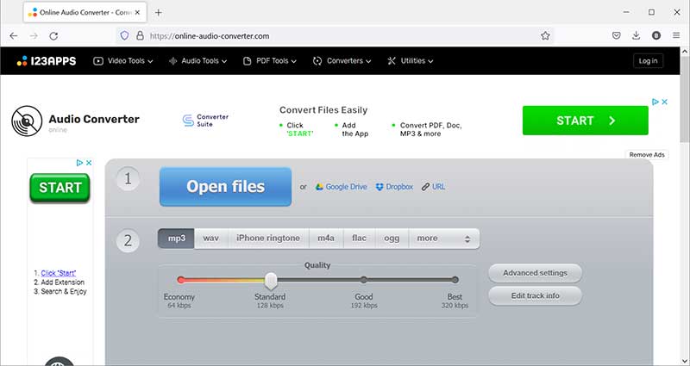
Task: Click the page vertical scrollbar thumb
Action: [x=685, y=98]
